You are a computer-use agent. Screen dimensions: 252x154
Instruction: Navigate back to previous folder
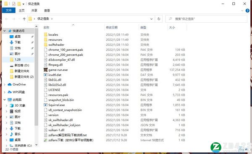(7, 19)
